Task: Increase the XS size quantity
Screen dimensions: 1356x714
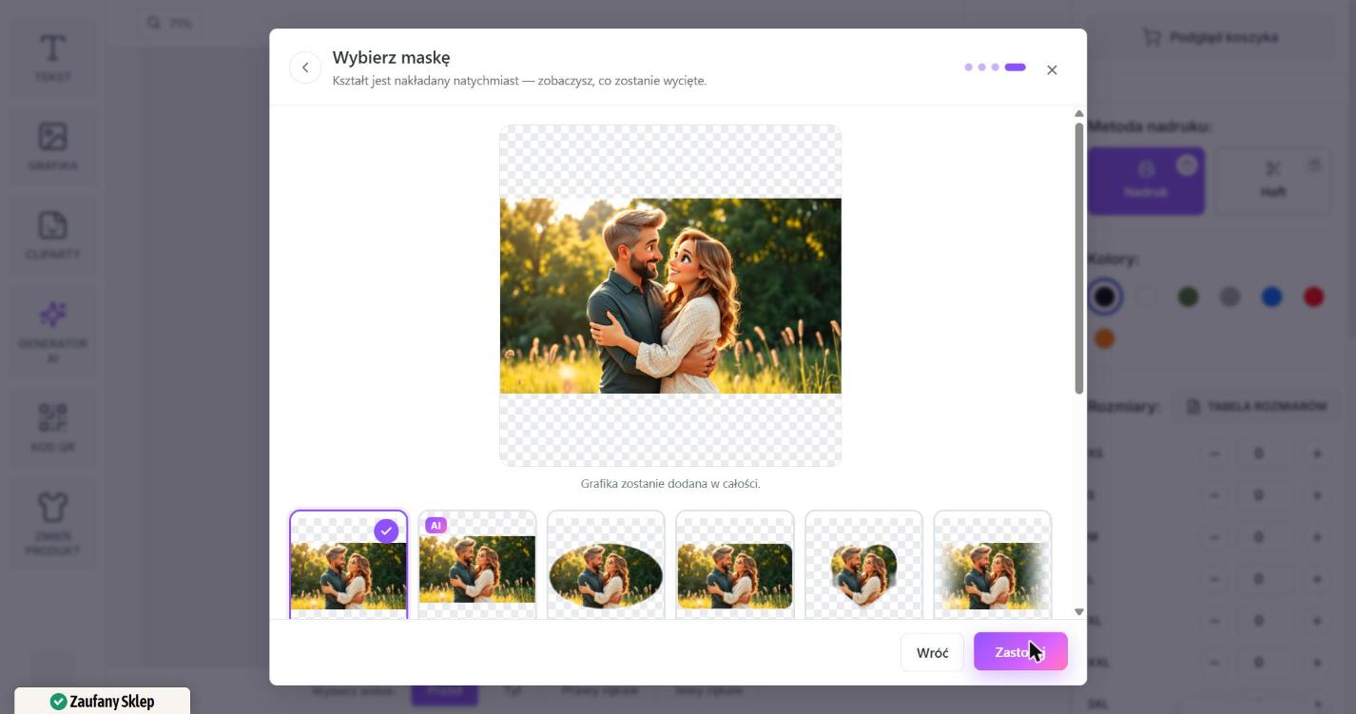Action: [x=1317, y=453]
